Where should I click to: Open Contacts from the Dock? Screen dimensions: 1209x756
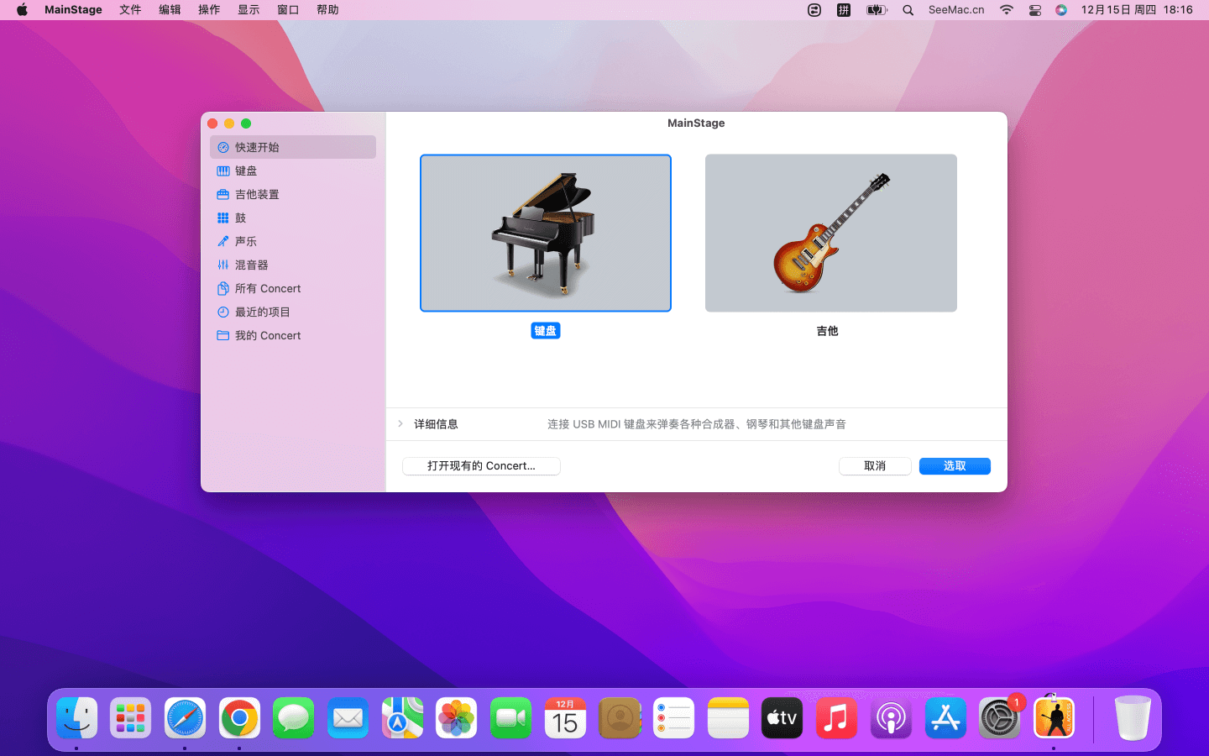(x=620, y=718)
